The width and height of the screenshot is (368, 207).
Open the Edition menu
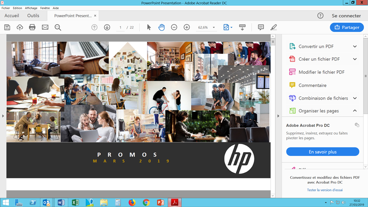[x=17, y=8]
